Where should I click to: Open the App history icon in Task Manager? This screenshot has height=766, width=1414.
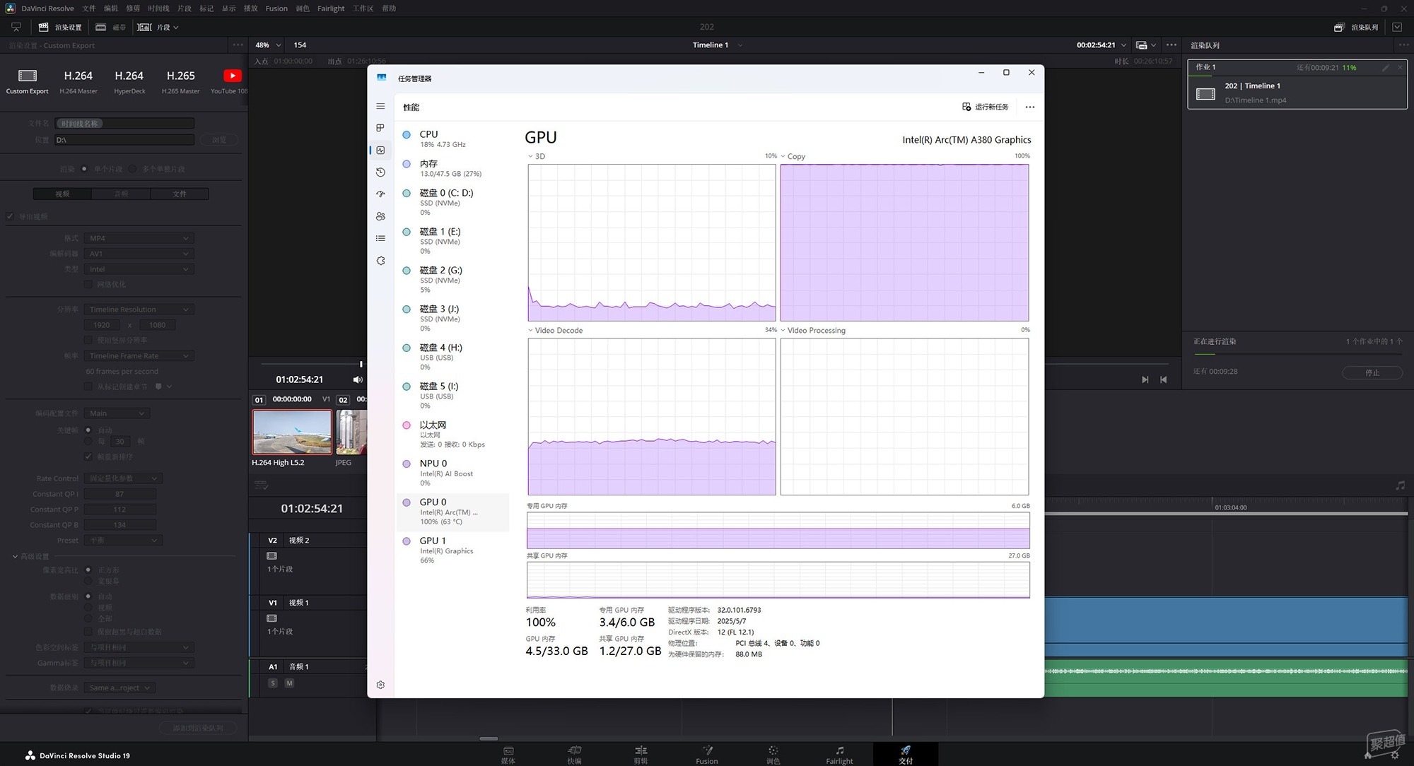click(x=380, y=172)
